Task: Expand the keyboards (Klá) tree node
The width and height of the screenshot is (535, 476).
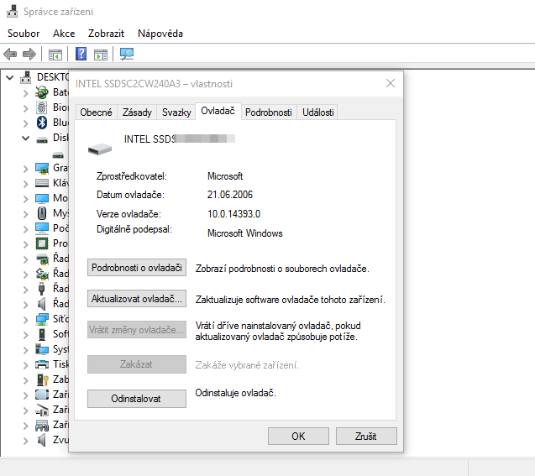Action: 25,184
